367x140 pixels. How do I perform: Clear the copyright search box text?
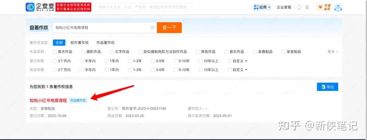(x=152, y=28)
